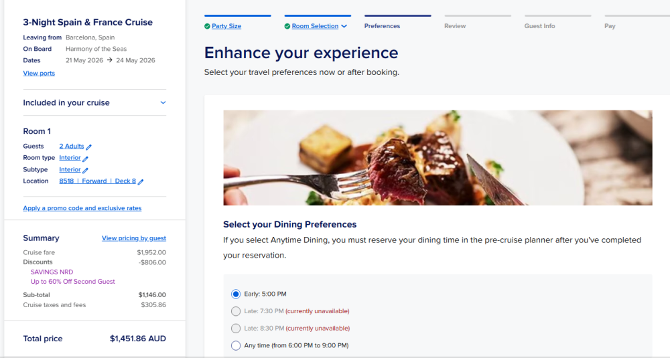Open the Room Selection step dropdown arrow
The image size is (670, 358).
(x=344, y=26)
